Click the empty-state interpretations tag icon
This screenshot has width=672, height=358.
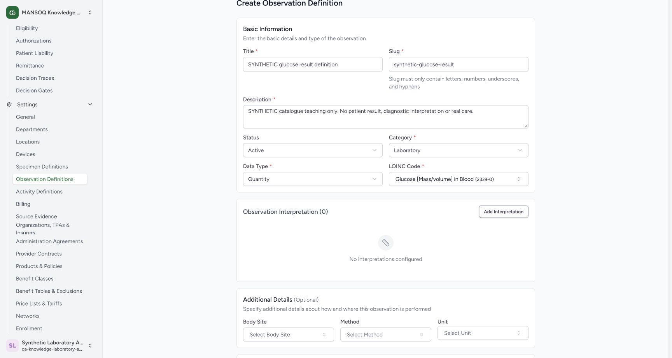[386, 243]
